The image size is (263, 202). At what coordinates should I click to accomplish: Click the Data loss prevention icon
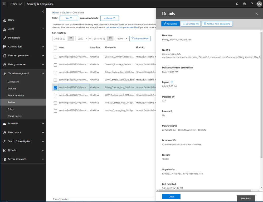tap(5, 56)
